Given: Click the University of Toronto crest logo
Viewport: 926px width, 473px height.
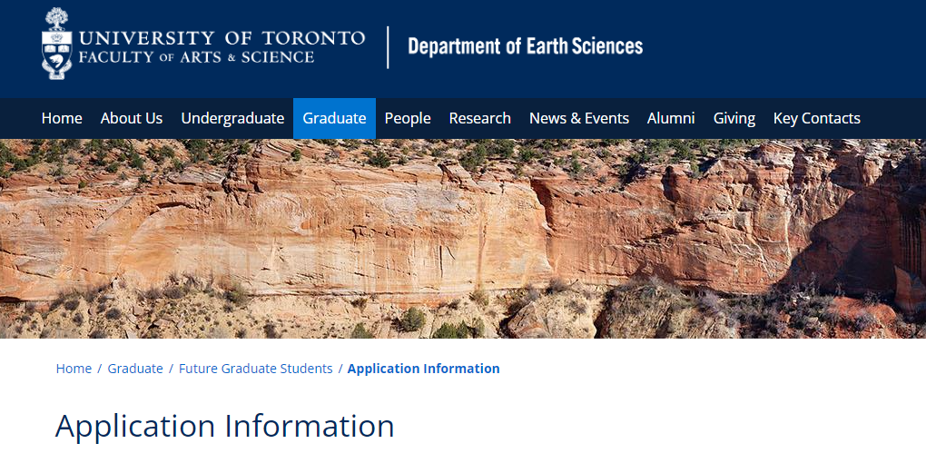Looking at the screenshot, I should tap(56, 44).
